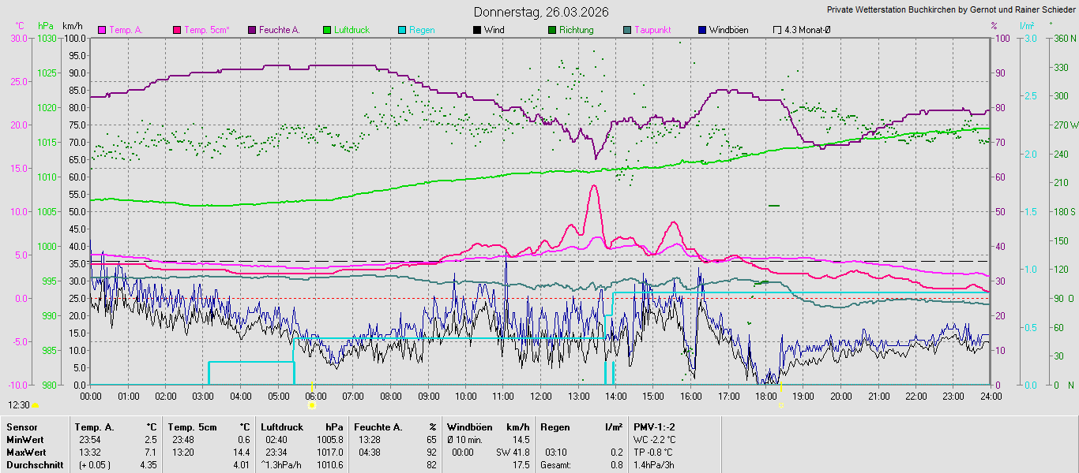Click the PMV-1:-2 header in the table
This screenshot has height=473, width=1079.
[x=654, y=426]
